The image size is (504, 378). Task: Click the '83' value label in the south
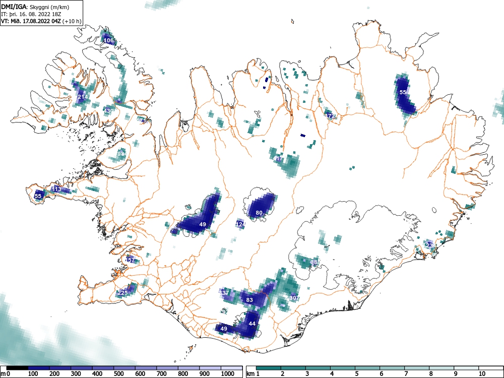coord(249,300)
